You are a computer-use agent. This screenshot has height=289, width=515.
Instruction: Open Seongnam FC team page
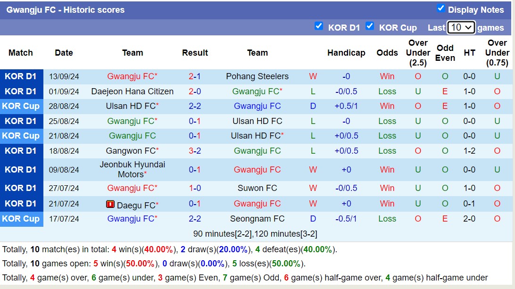(x=257, y=219)
